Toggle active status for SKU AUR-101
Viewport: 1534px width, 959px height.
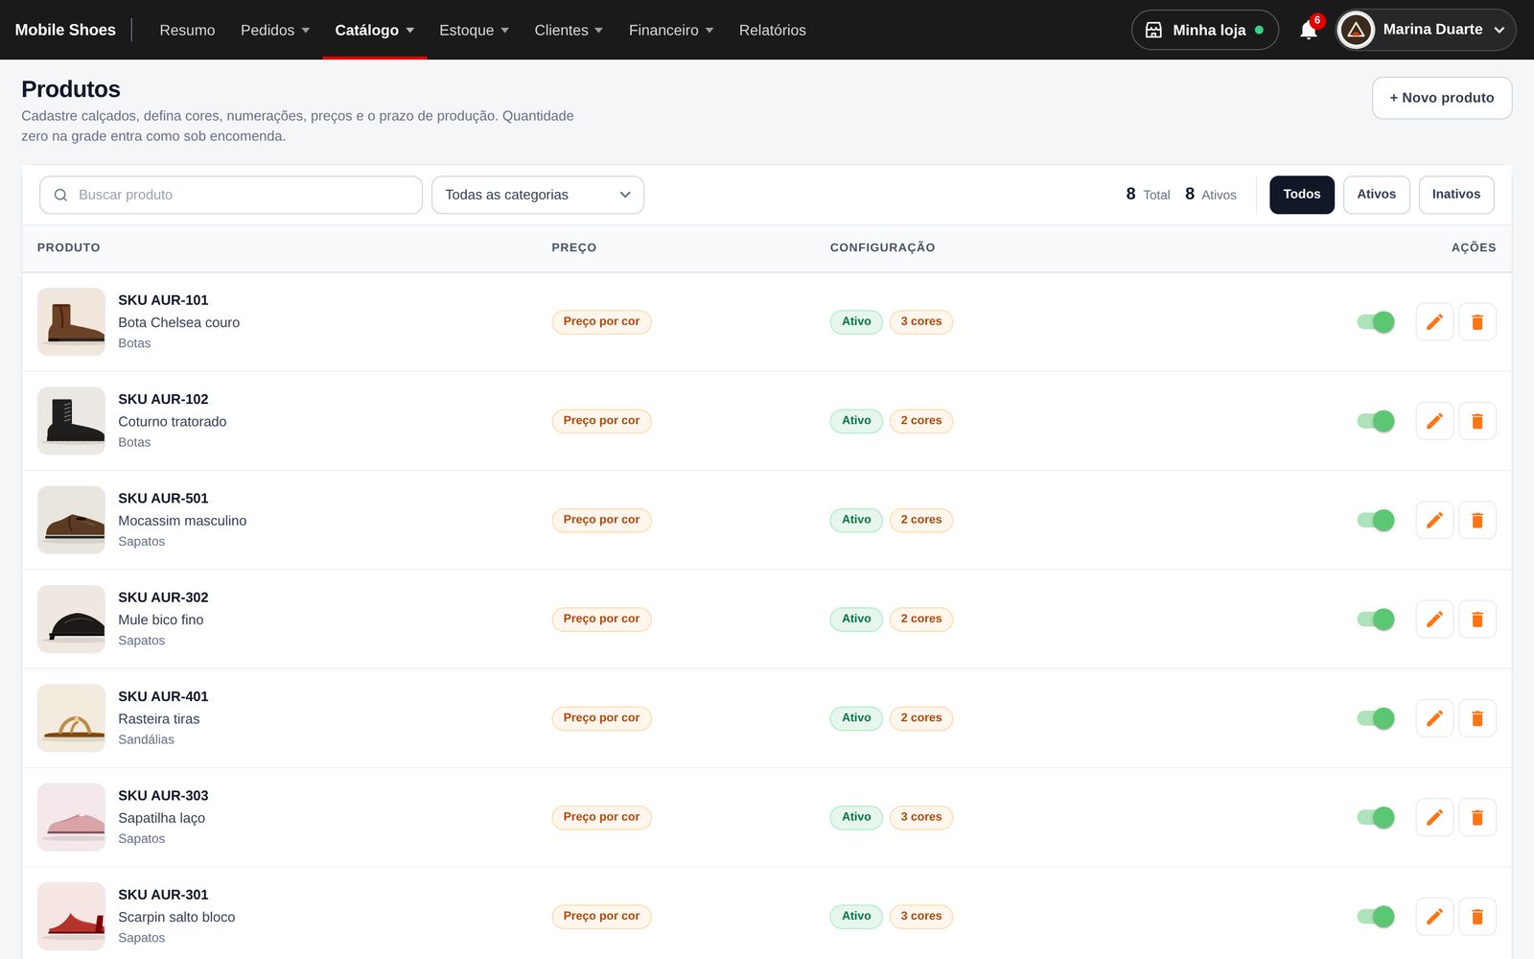[1376, 322]
